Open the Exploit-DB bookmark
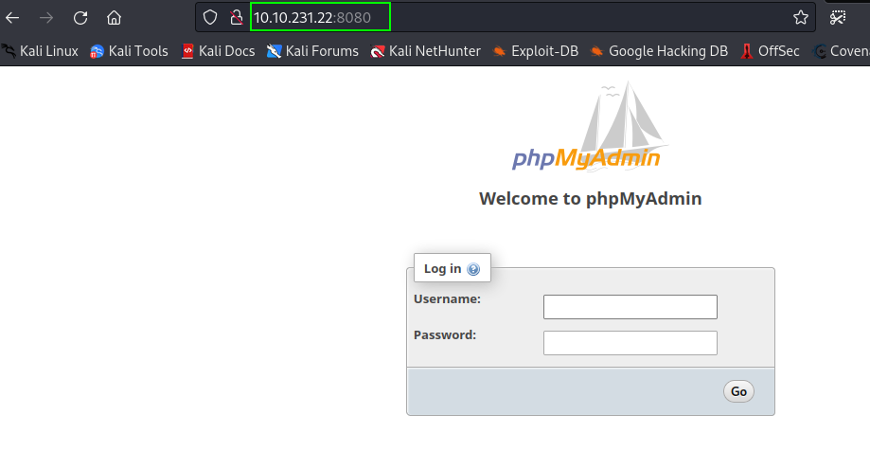 [536, 51]
